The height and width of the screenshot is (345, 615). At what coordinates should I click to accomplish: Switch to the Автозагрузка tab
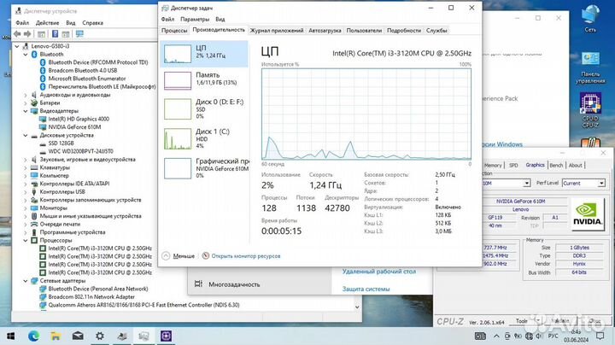(x=325, y=30)
